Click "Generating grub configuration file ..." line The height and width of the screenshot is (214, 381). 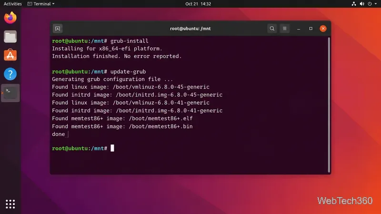[112, 79]
